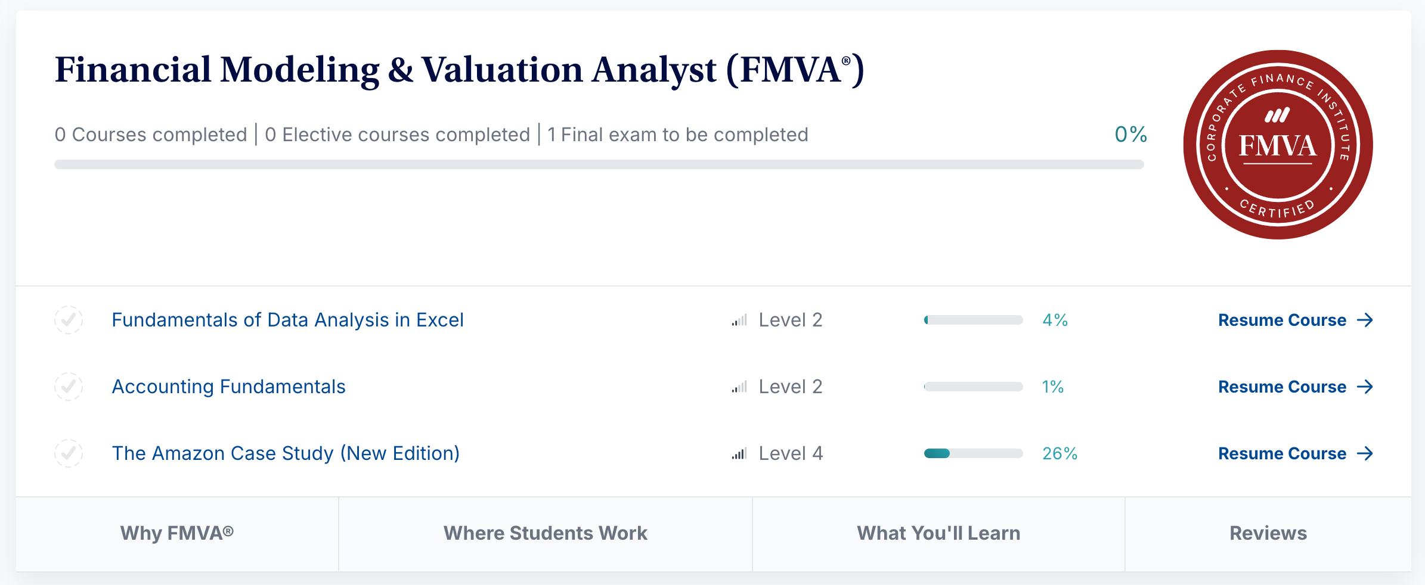Screen dimensions: 1425x585
Task: Open the Why FMVA® tab
Action: pyautogui.click(x=177, y=533)
